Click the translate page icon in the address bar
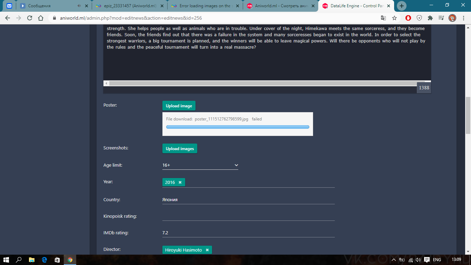Viewport: 471px width, 265px height. pyautogui.click(x=383, y=18)
